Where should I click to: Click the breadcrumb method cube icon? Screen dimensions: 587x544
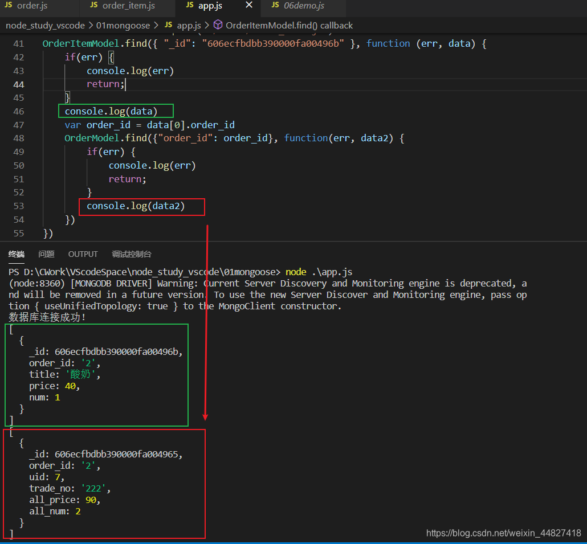(x=218, y=24)
